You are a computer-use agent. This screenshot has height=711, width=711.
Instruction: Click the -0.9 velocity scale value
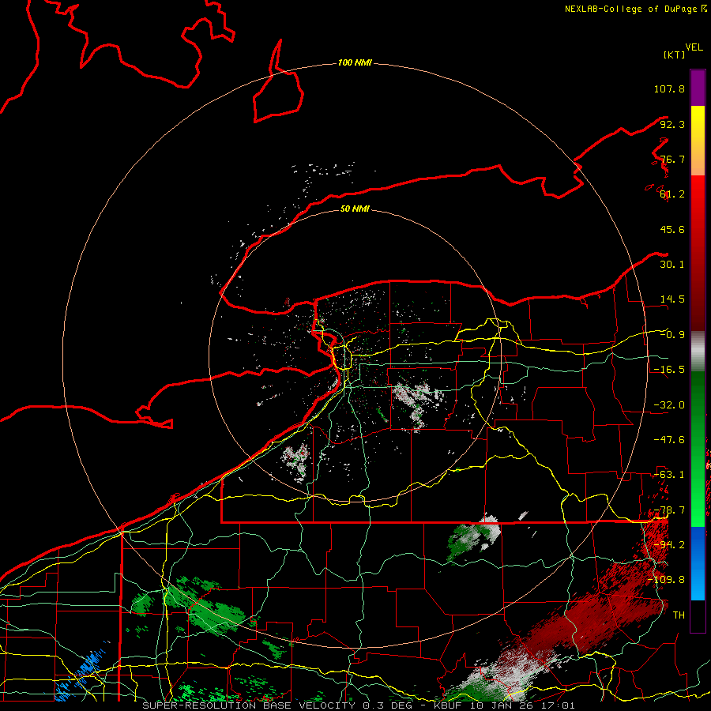point(672,335)
